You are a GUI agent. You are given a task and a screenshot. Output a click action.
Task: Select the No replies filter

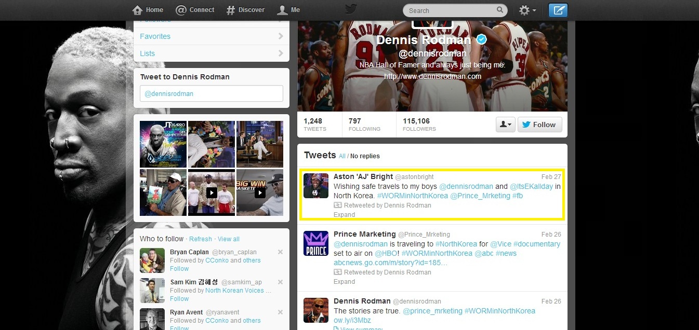point(365,156)
